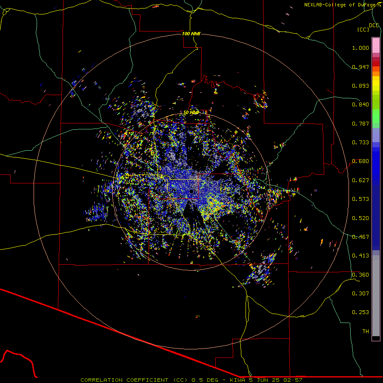Screen dimensions: 383x383
Task: Select the 100 NMI range ring label
Action: pyautogui.click(x=191, y=34)
